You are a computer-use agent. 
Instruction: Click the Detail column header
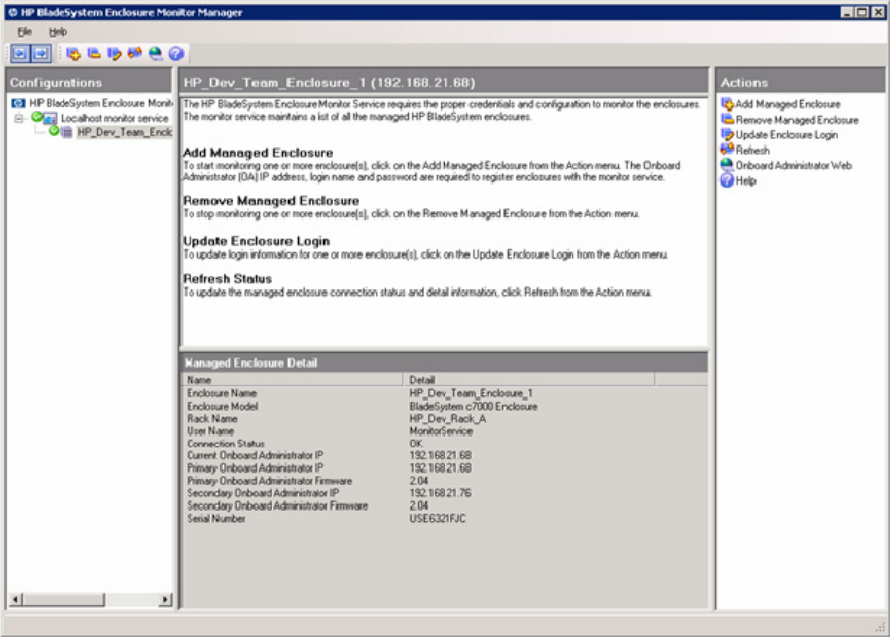pyautogui.click(x=530, y=380)
